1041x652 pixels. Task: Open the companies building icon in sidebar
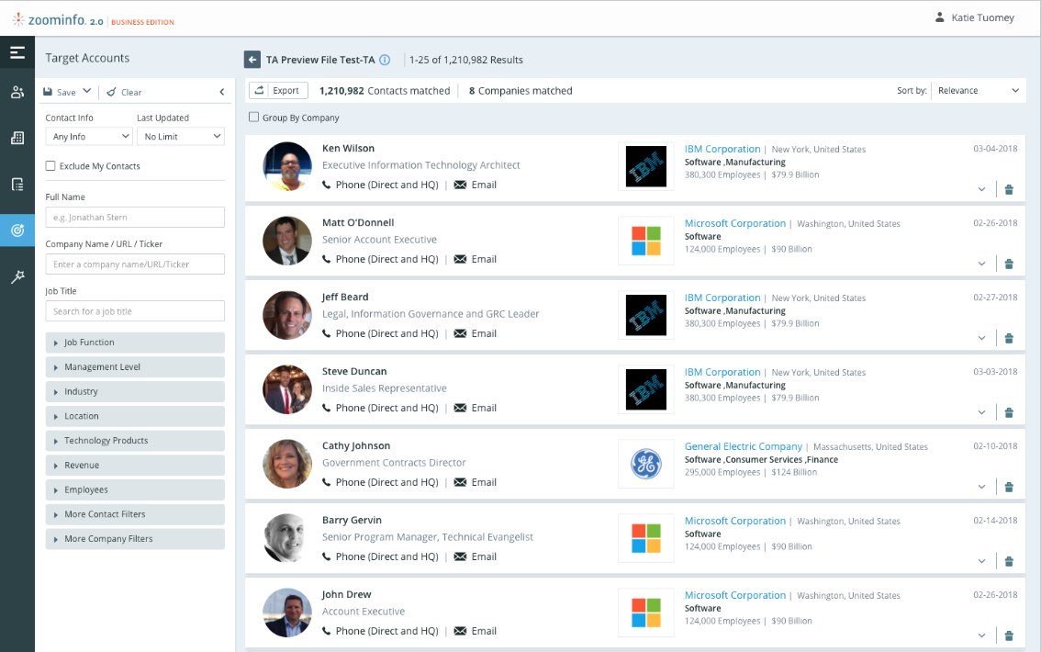(17, 138)
